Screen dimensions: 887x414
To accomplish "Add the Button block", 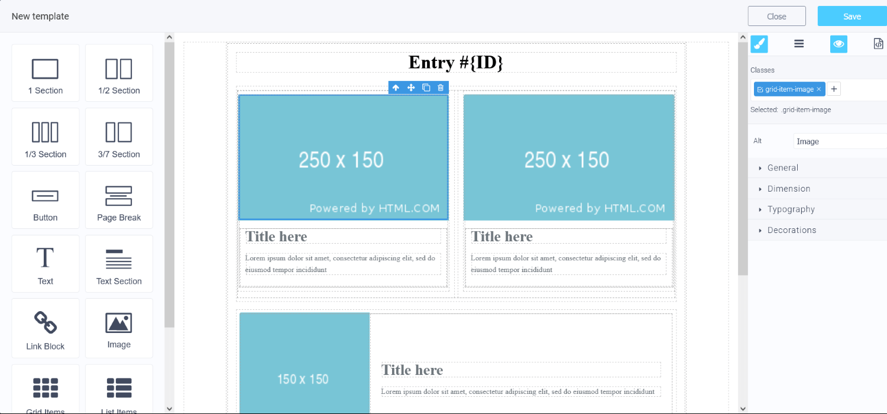I will click(46, 200).
